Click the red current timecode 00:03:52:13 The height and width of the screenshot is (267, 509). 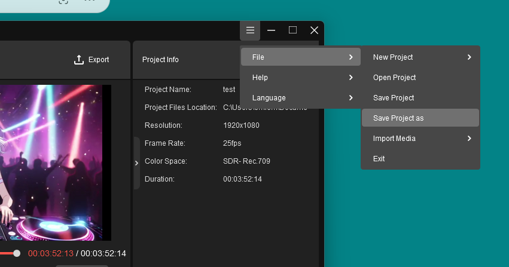click(50, 254)
